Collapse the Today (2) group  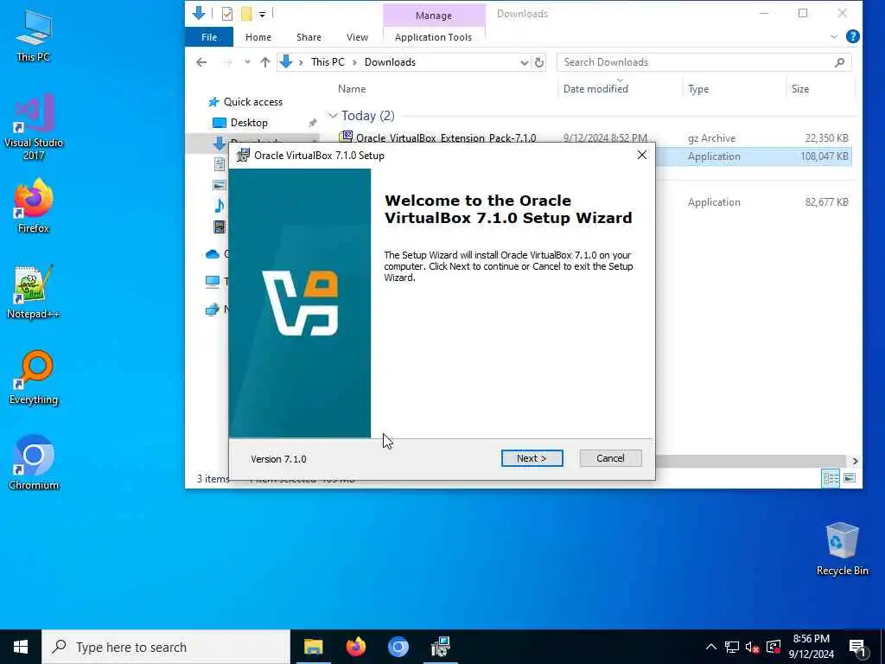333,116
